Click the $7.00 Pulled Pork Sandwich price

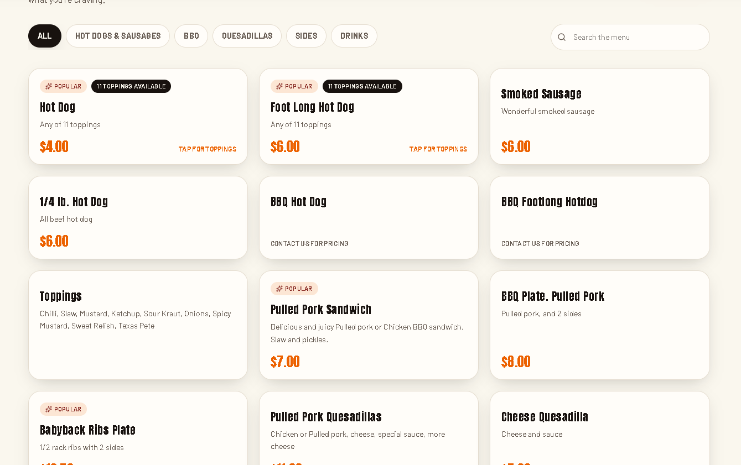(285, 362)
